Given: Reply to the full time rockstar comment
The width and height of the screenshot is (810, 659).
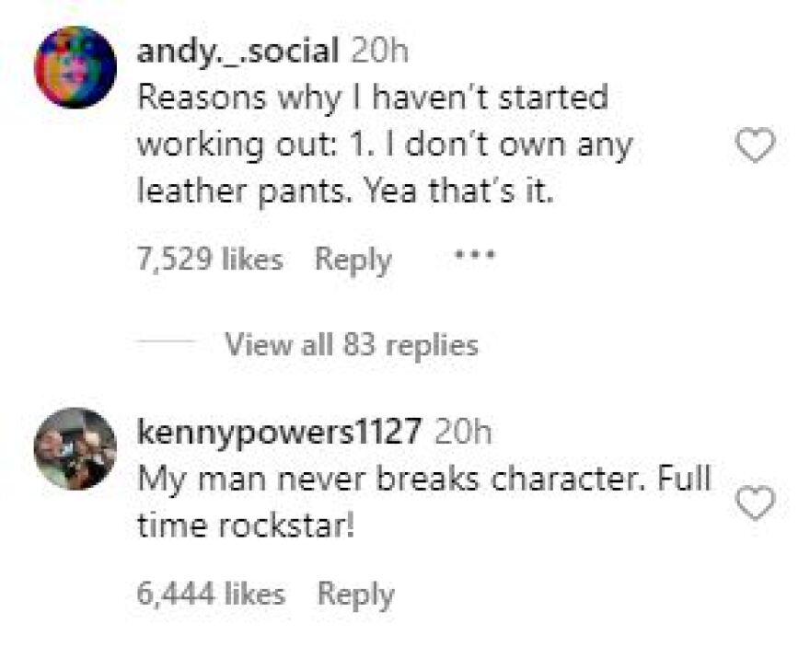Looking at the screenshot, I should (x=355, y=594).
